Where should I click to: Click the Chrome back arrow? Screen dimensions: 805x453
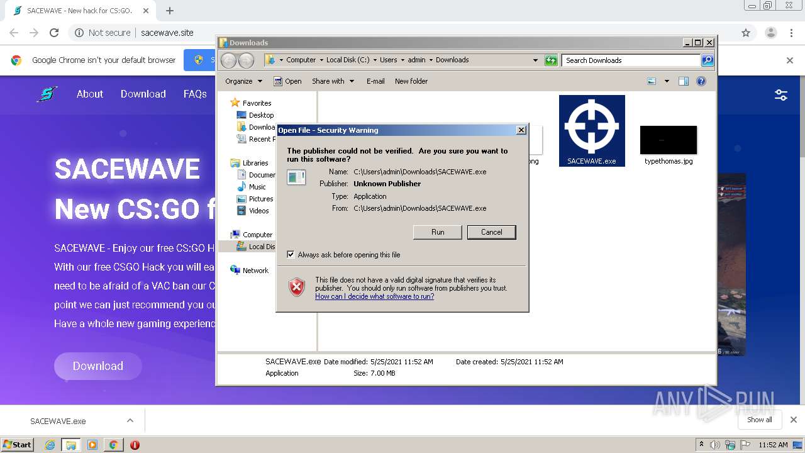pos(14,33)
